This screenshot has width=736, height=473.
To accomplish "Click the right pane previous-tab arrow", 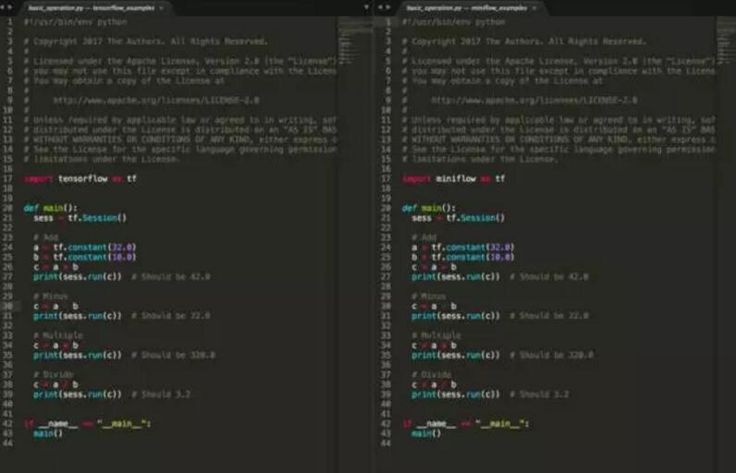I will pyautogui.click(x=380, y=7).
